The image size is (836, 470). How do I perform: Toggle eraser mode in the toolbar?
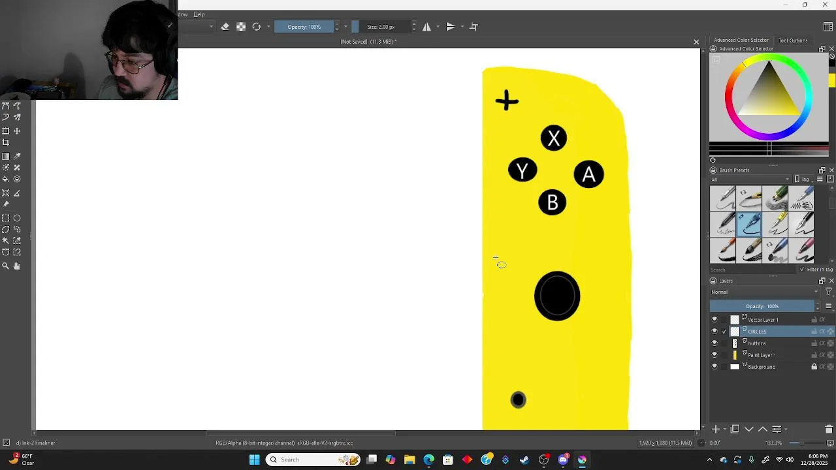coord(225,27)
